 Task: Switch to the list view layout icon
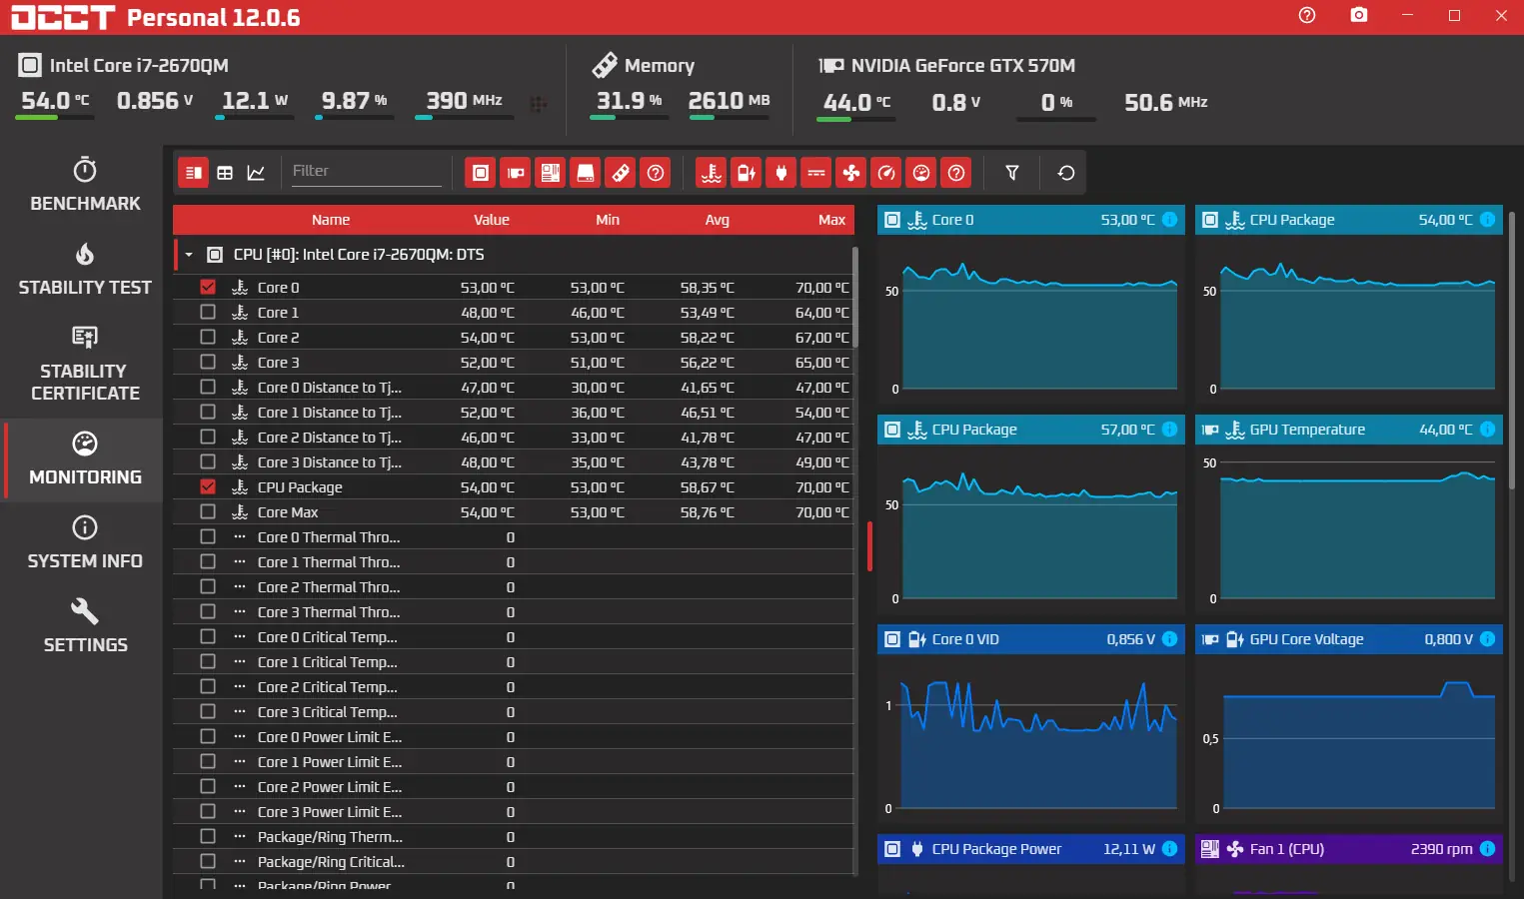pos(194,173)
